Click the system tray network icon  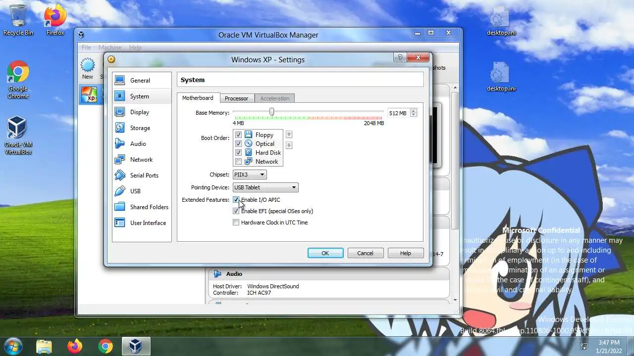click(x=584, y=346)
